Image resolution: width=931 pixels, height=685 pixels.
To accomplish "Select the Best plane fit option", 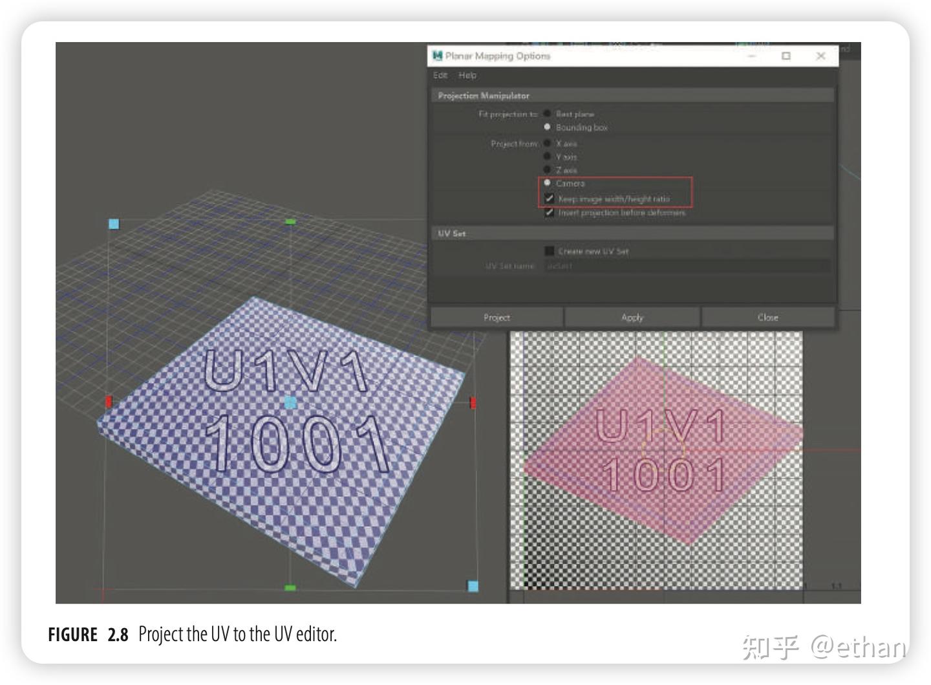I will [x=547, y=113].
